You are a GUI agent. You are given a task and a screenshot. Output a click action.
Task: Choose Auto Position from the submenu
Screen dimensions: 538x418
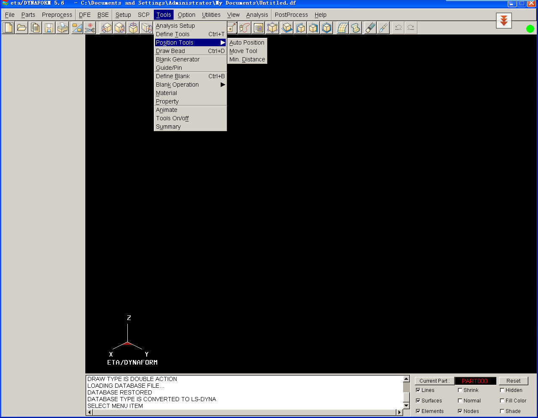pos(247,42)
